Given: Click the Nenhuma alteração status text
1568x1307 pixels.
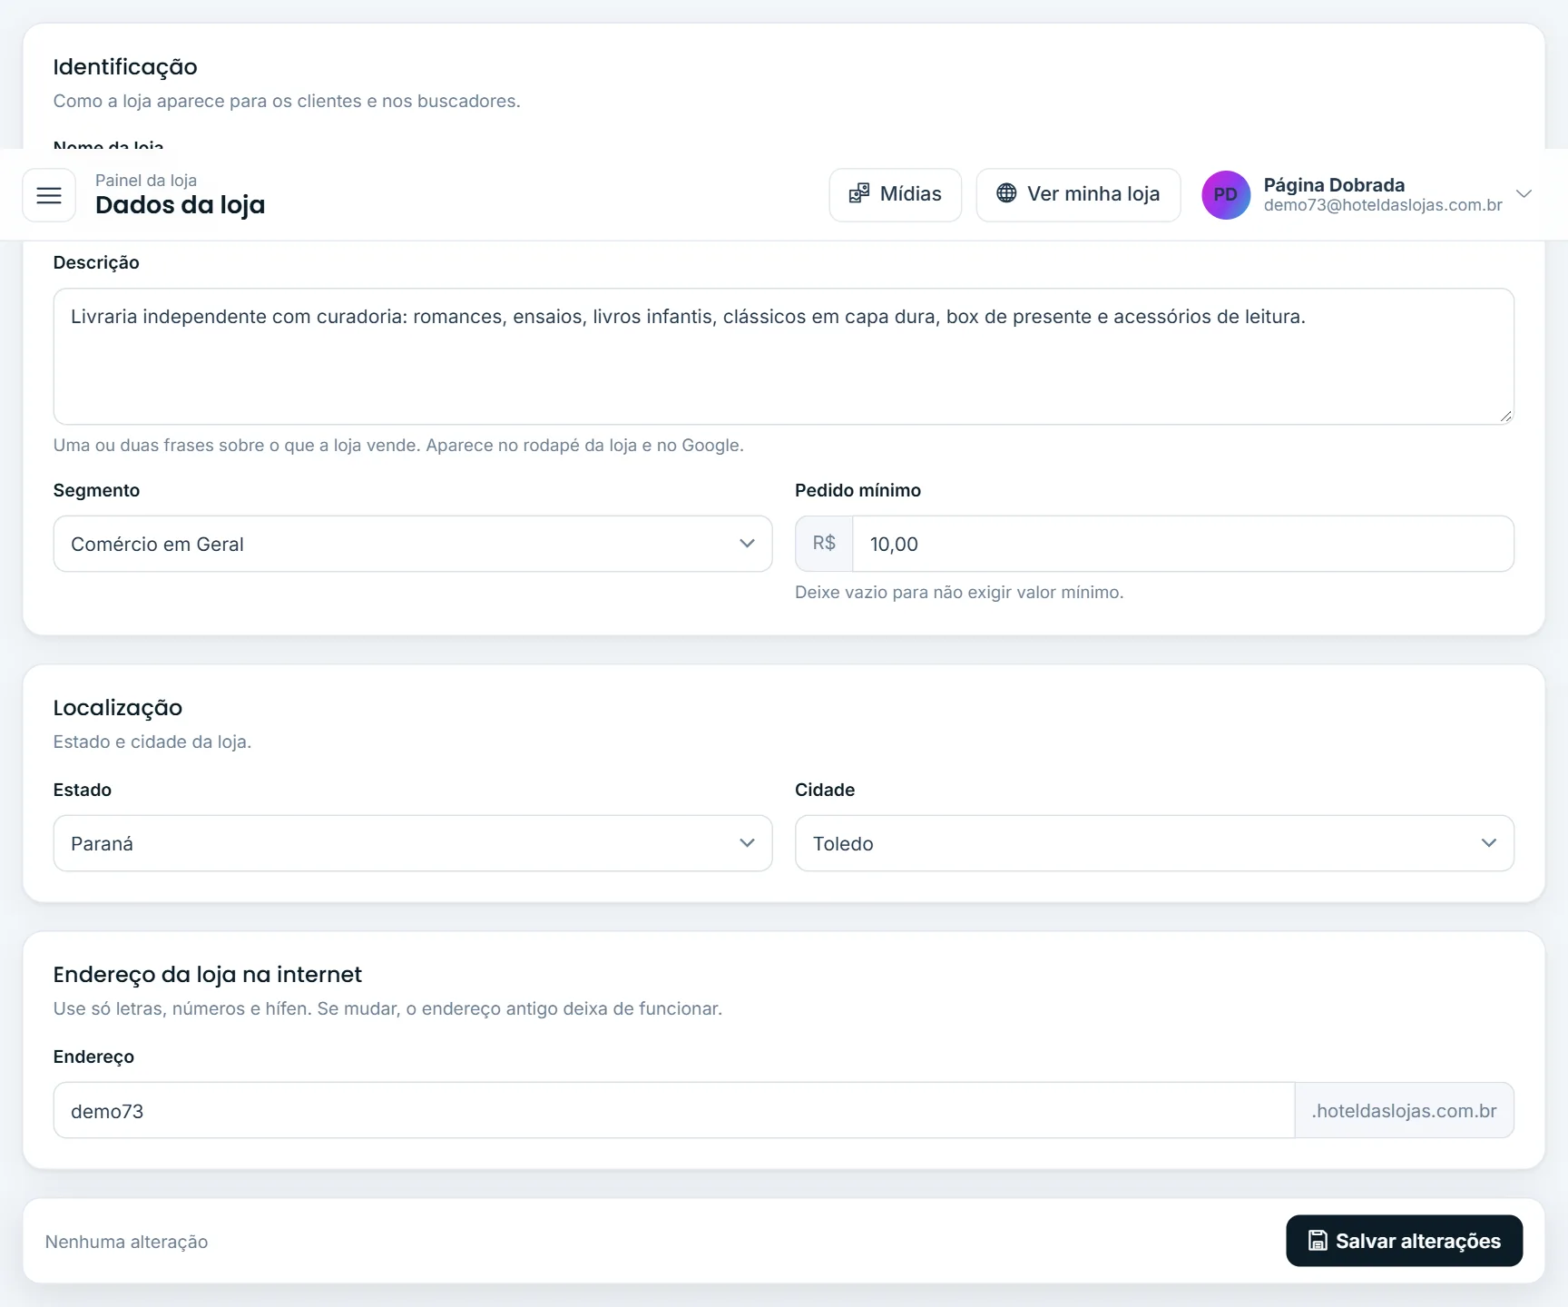Looking at the screenshot, I should [x=127, y=1242].
